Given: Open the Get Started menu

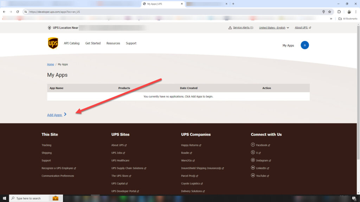Looking at the screenshot, I should click(93, 43).
